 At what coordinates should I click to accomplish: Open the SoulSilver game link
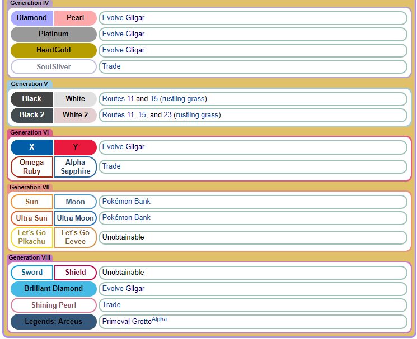(x=54, y=66)
